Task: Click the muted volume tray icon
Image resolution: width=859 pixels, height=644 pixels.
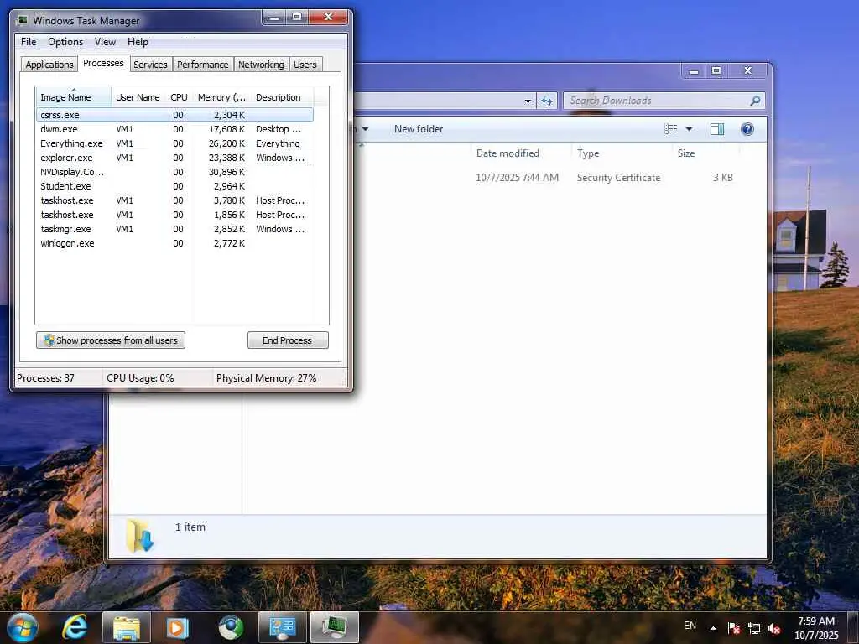Action: (774, 628)
